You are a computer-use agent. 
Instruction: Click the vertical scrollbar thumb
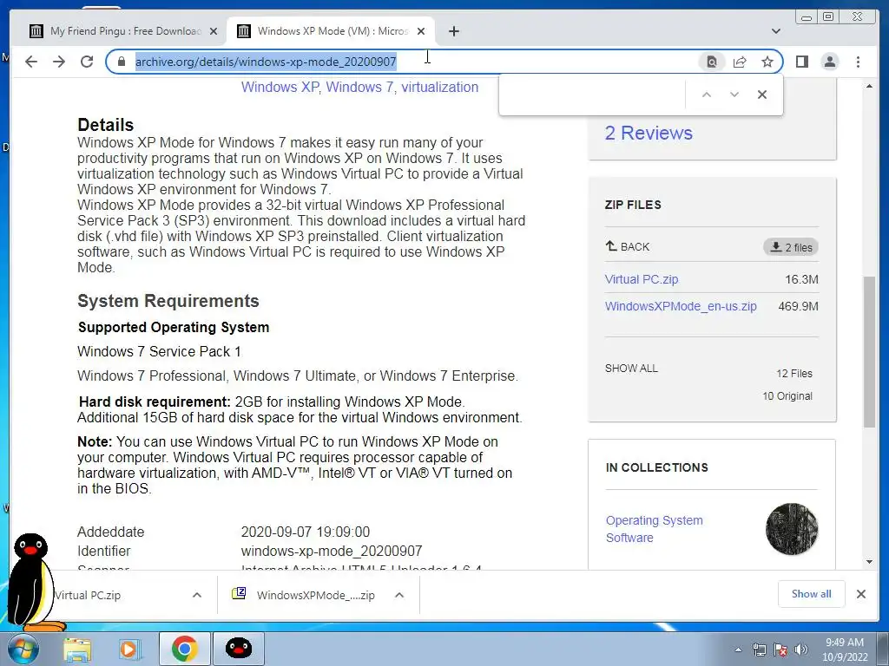[869, 352]
